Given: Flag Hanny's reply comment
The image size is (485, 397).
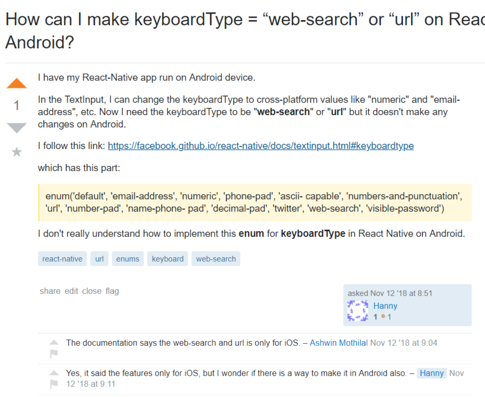Looking at the screenshot, I should click(x=54, y=384).
